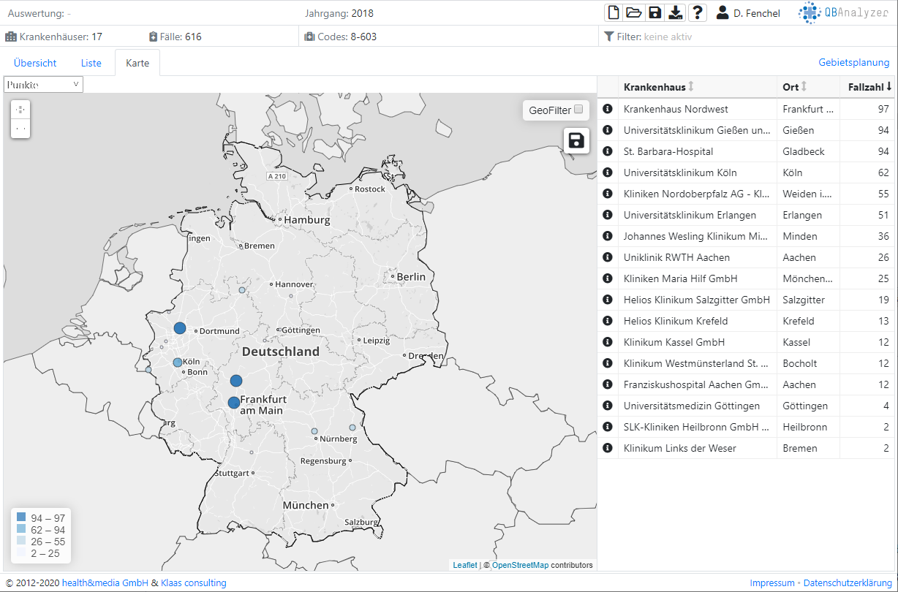Open the Gebietsplanung link

coord(853,63)
